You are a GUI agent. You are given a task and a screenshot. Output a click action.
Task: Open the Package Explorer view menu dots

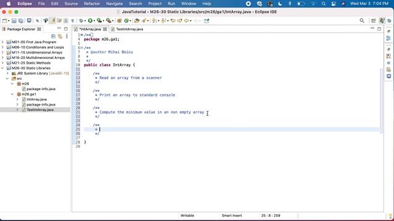coord(67,37)
